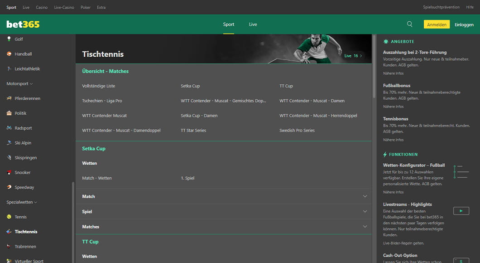Open WTT Contender Muscat link

tap(105, 116)
